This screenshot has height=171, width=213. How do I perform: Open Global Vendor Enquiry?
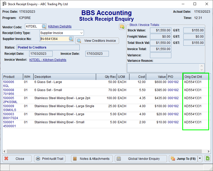(141, 159)
